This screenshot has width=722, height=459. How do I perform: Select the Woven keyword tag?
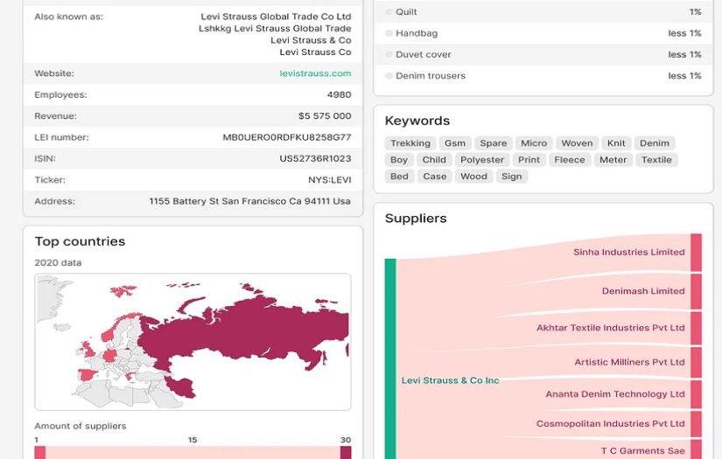click(x=577, y=143)
